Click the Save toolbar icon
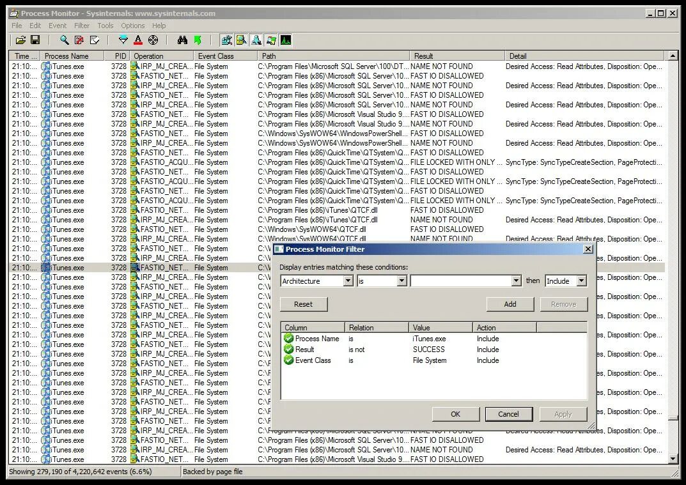This screenshot has height=485, width=686. [35, 40]
